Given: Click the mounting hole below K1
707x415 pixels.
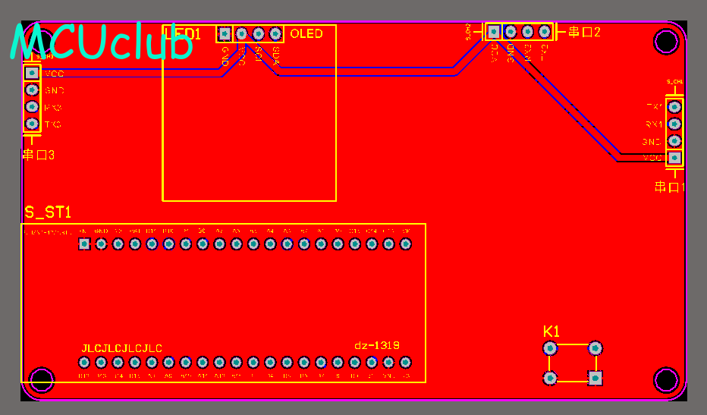Looking at the screenshot, I should [667, 380].
